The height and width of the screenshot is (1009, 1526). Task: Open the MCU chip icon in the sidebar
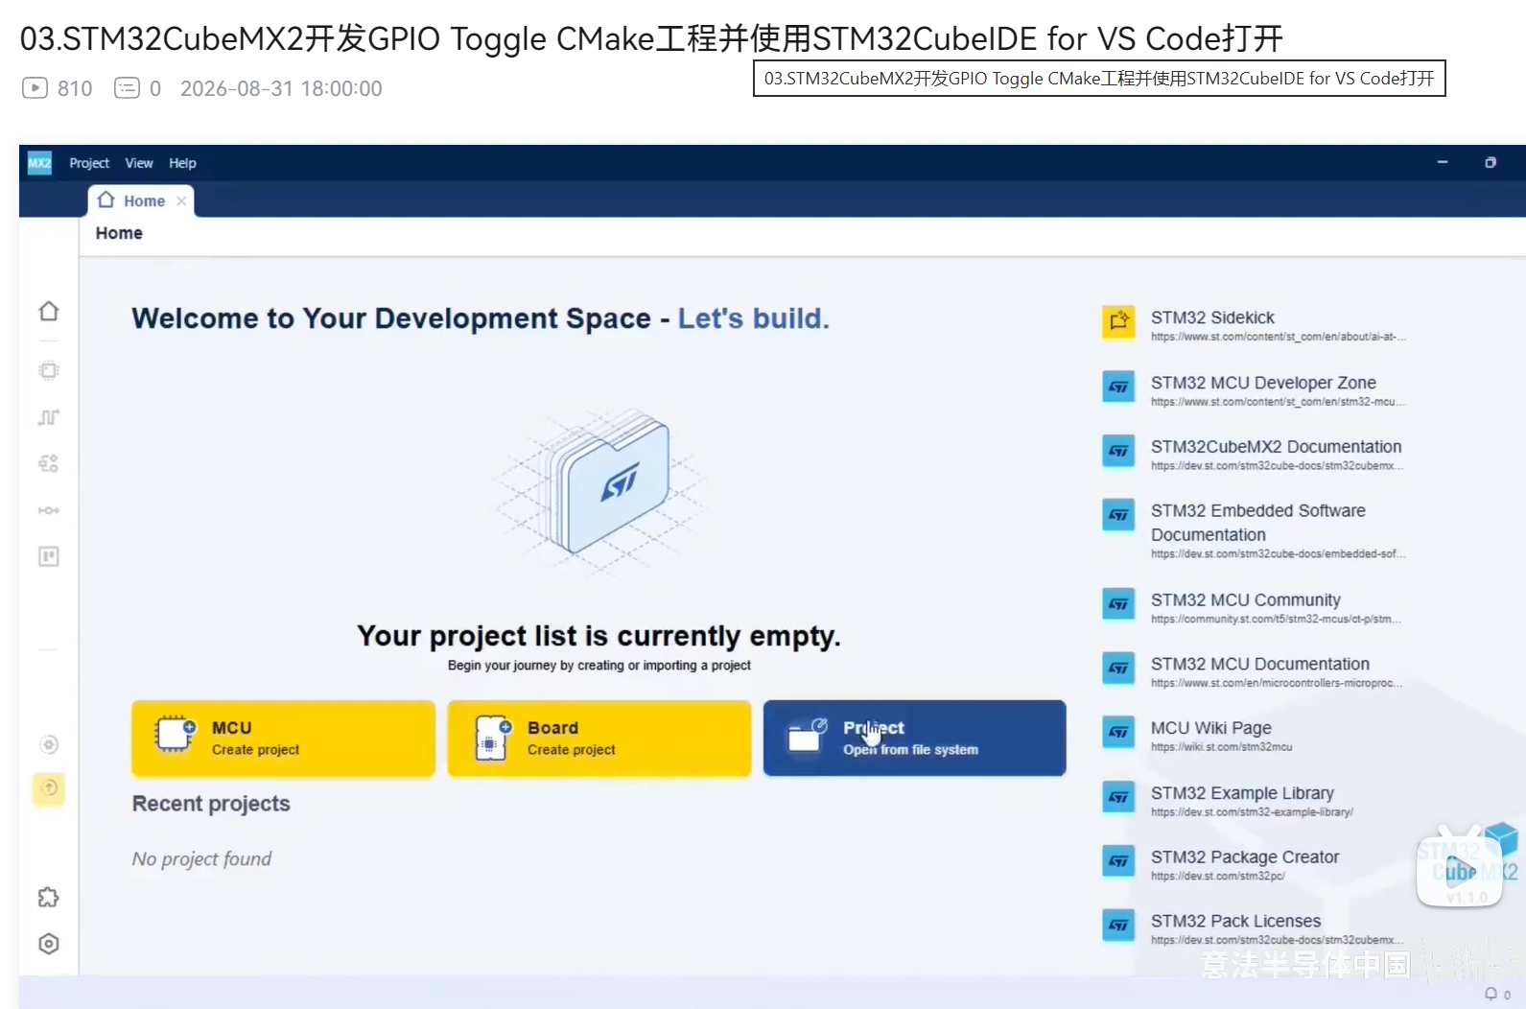(x=49, y=370)
